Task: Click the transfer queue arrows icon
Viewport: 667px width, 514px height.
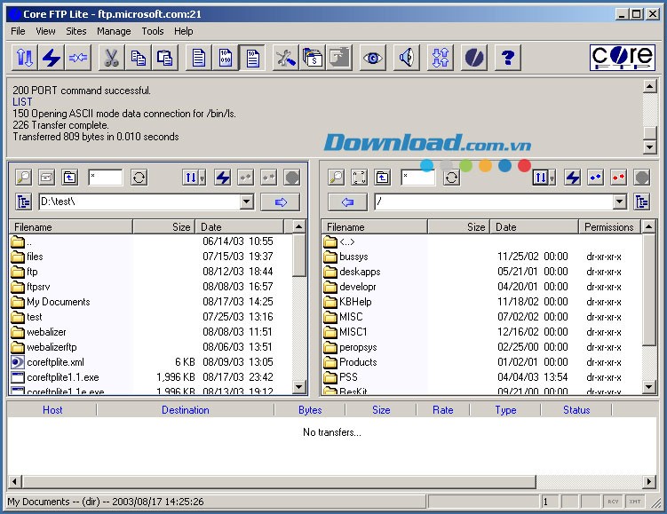Action: (x=441, y=58)
